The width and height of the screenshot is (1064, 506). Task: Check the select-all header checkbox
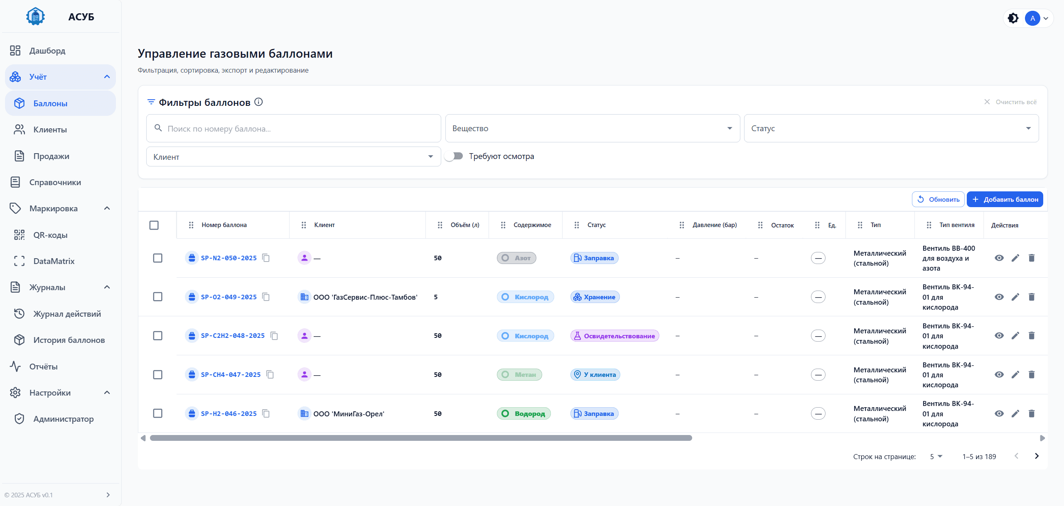pos(154,225)
